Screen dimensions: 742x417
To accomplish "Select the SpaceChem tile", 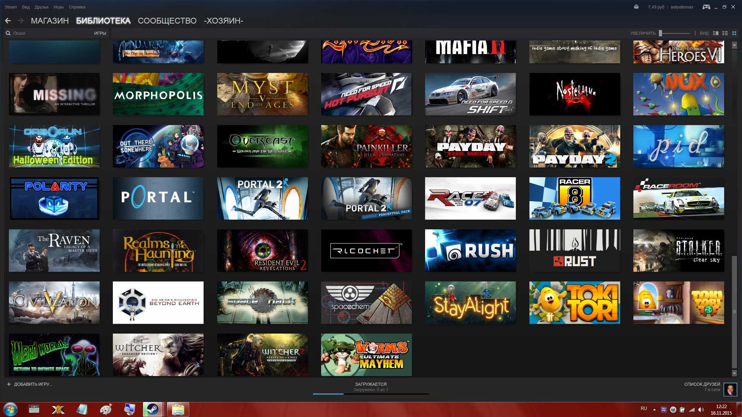I will tap(366, 302).
